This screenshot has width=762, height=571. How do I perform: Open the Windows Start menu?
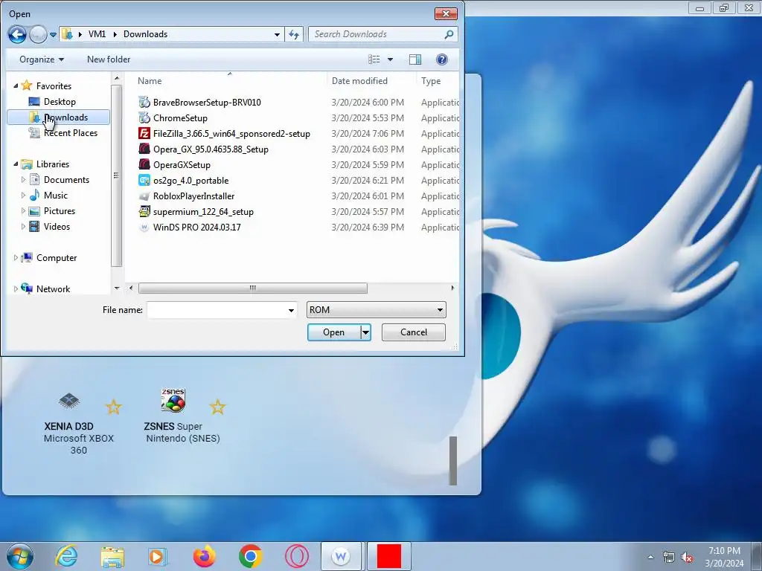point(20,556)
